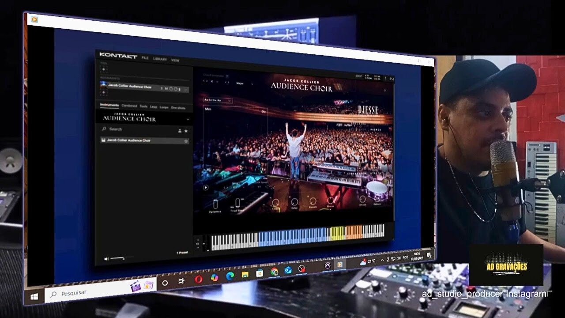Screen dimensions: 565x318
Task: Open the FILE menu in Kontakt
Action: 145,58
